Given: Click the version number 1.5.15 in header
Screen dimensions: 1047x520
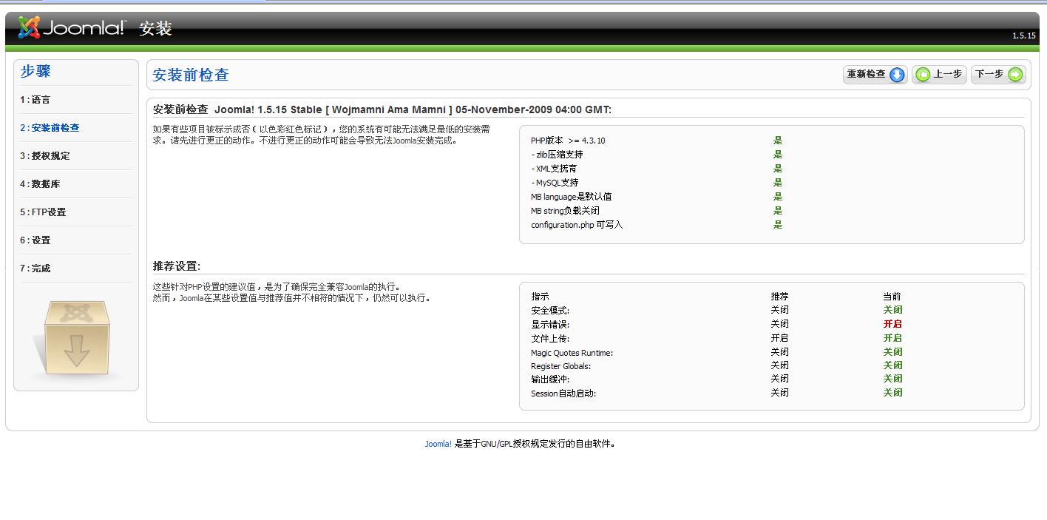Looking at the screenshot, I should [1024, 36].
